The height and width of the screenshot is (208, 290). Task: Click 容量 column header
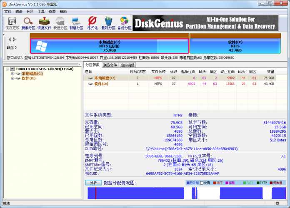[270, 72]
